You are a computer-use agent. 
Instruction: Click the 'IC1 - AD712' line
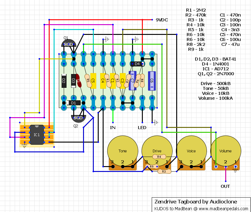point(215,69)
